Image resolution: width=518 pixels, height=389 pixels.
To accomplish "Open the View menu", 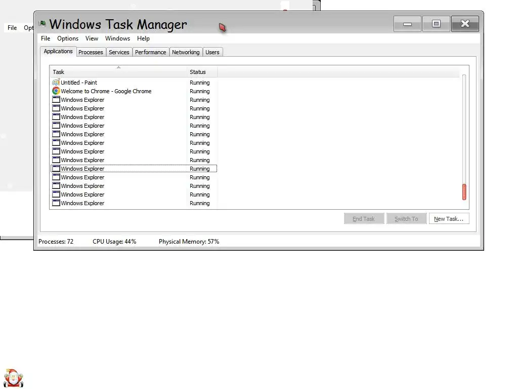I will coord(92,38).
